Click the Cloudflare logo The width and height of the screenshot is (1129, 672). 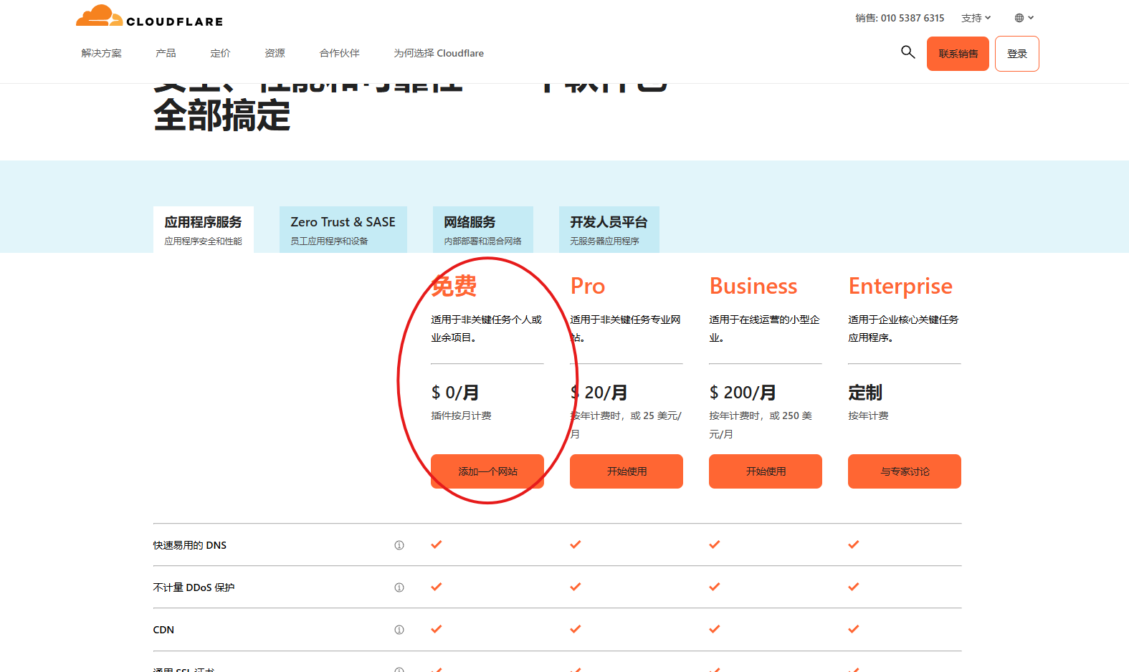coord(149,16)
